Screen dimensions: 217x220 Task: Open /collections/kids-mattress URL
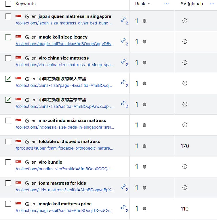coord(65,190)
